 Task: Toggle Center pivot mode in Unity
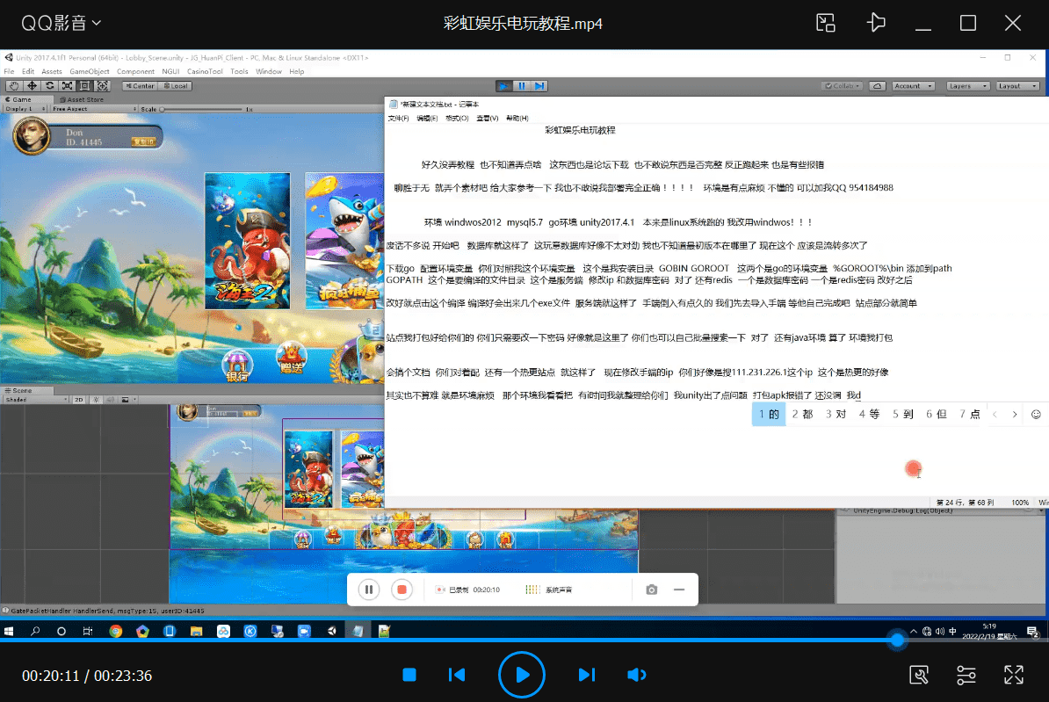pyautogui.click(x=139, y=85)
